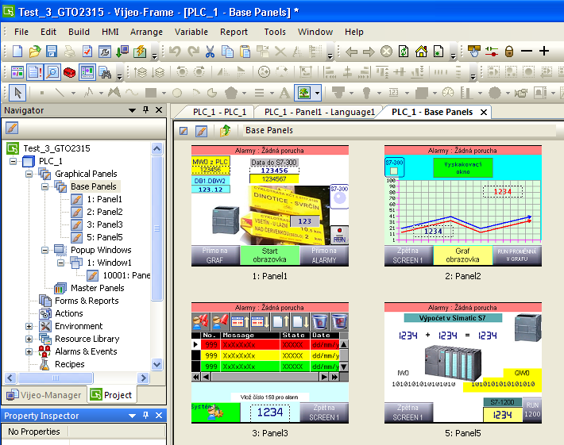Collapse the 1: Window1 tree node

[x=60, y=263]
